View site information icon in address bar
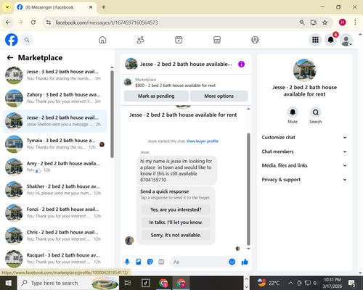Image resolution: width=363 pixels, height=290 pixels. (49, 22)
